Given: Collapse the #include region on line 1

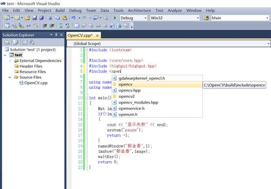Looking at the screenshot, I should pyautogui.click(x=87, y=50).
